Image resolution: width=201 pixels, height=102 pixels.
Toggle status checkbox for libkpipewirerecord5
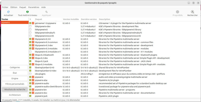point(30,36)
